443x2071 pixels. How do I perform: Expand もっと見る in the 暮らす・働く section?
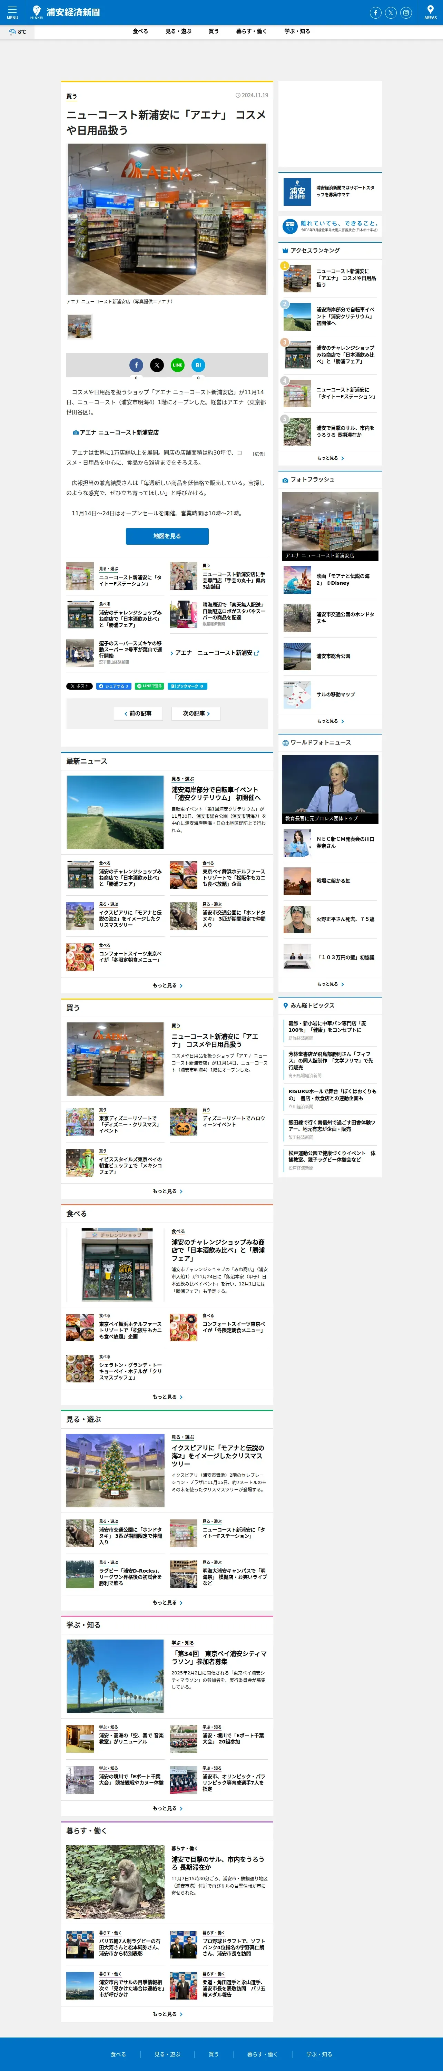[167, 2014]
